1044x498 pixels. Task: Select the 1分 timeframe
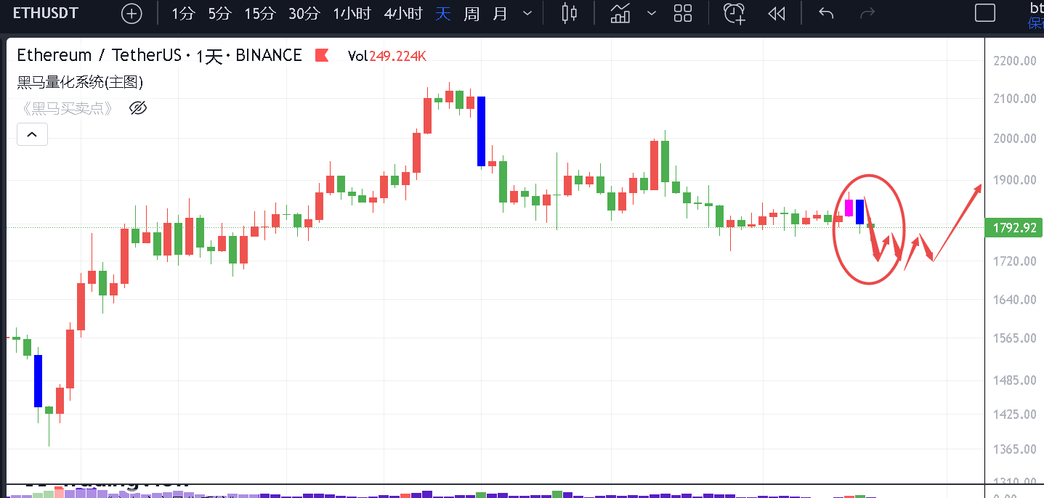(x=184, y=13)
